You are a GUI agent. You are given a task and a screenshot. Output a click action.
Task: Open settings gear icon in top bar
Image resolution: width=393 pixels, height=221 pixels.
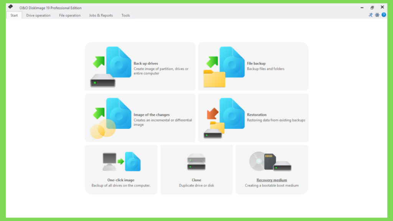click(x=377, y=15)
